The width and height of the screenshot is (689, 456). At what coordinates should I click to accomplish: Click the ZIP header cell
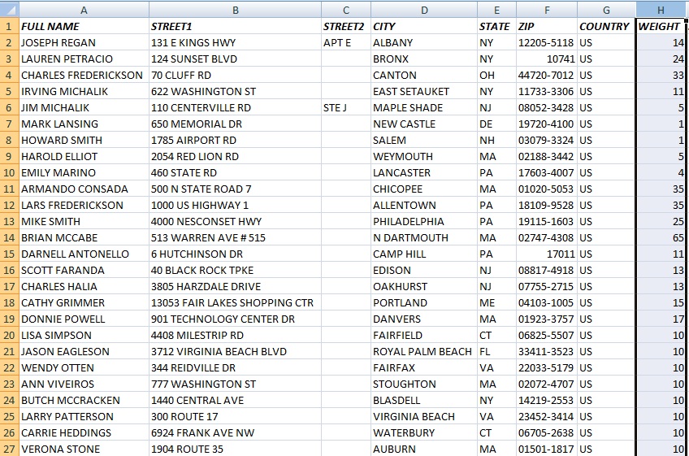click(547, 26)
